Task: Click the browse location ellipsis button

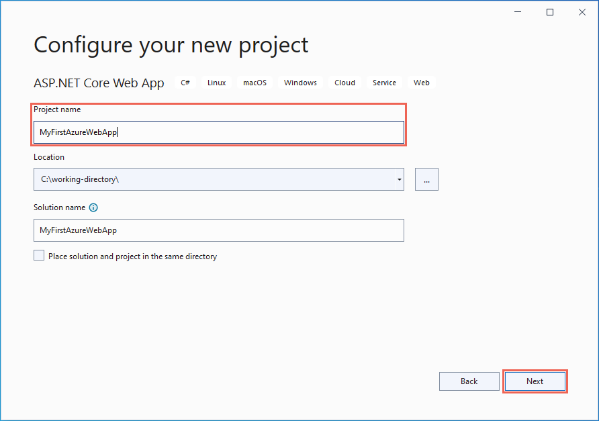Action: (426, 179)
